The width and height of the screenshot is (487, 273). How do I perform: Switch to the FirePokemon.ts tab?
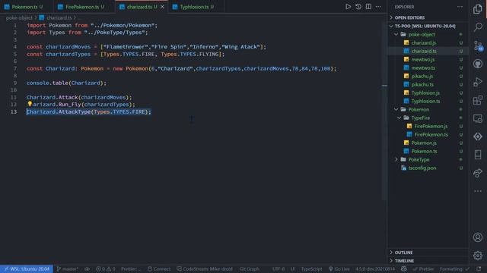tap(81, 7)
